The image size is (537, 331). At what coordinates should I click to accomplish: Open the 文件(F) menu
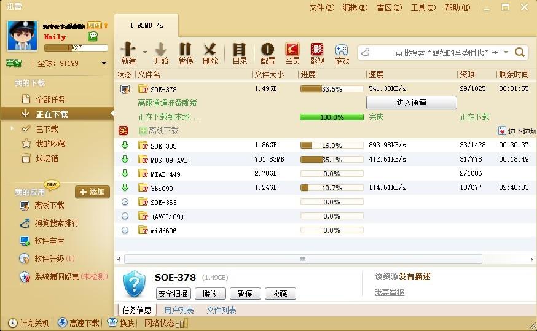coord(321,7)
